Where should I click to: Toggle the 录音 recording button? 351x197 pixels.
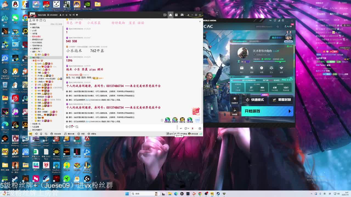click(x=81, y=134)
